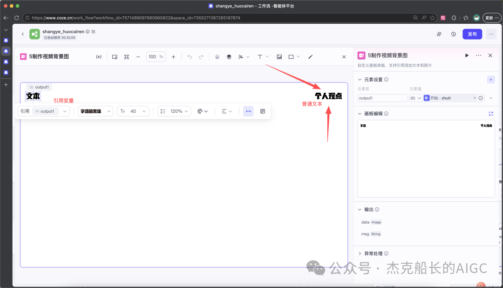The image size is (503, 288).
Task: Open new tab with sidebar plus
Action: pos(6,85)
